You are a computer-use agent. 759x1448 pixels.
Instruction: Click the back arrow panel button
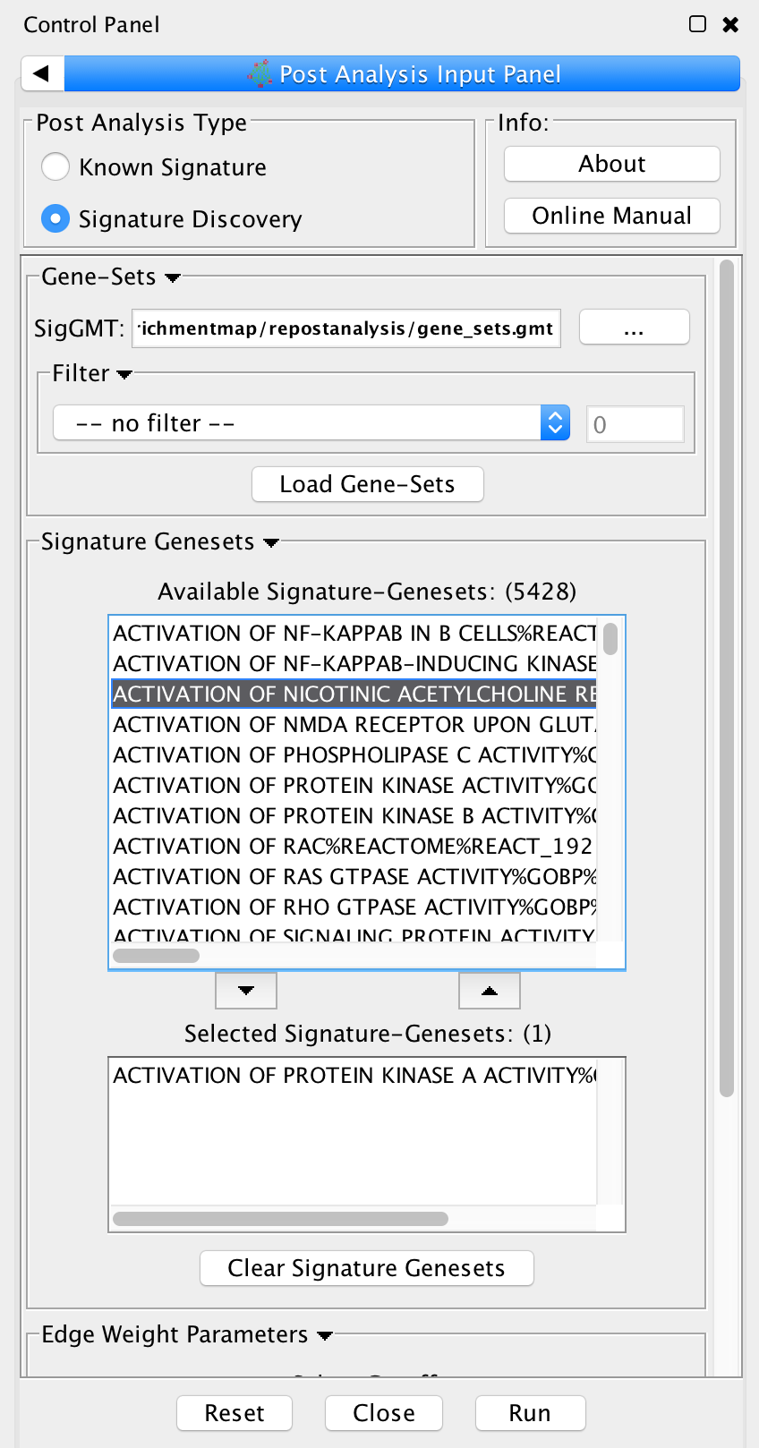42,73
